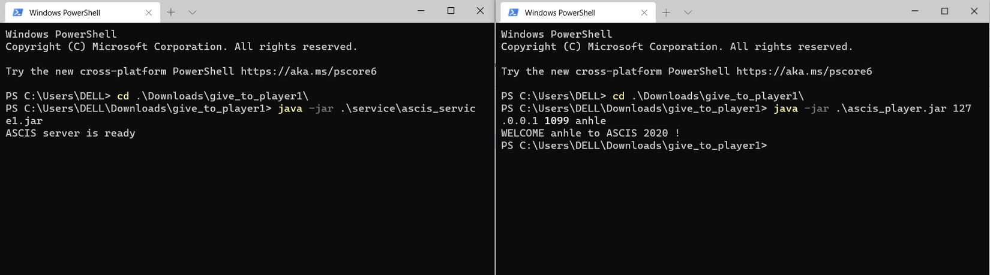Viewport: 990px width, 275px height.
Task: Select the Windows PowerShell tab in the player window
Action: click(x=560, y=13)
